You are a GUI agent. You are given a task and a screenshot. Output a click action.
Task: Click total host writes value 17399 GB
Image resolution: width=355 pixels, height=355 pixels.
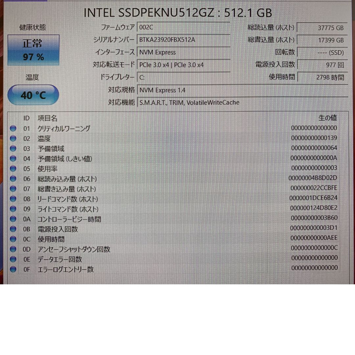pyautogui.click(x=322, y=40)
